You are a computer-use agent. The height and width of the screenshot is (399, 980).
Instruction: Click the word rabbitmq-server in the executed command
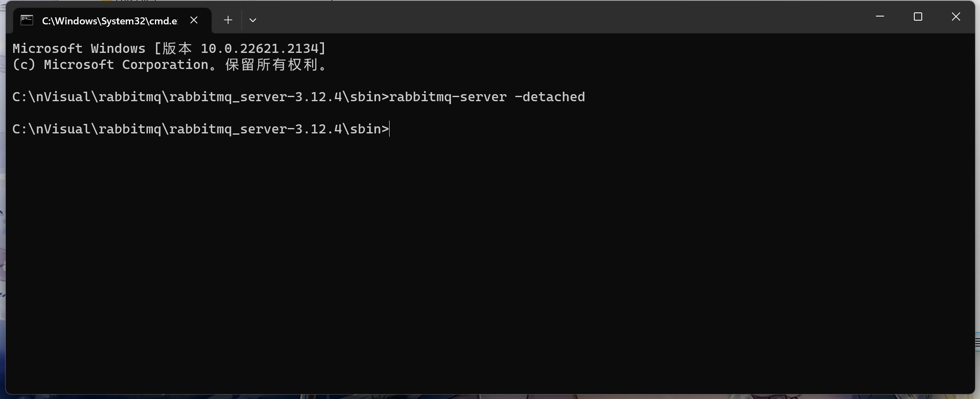[x=447, y=97]
